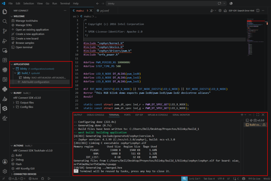Open the Explorer view in activity bar
This screenshot has width=271, height=181.
click(5, 12)
